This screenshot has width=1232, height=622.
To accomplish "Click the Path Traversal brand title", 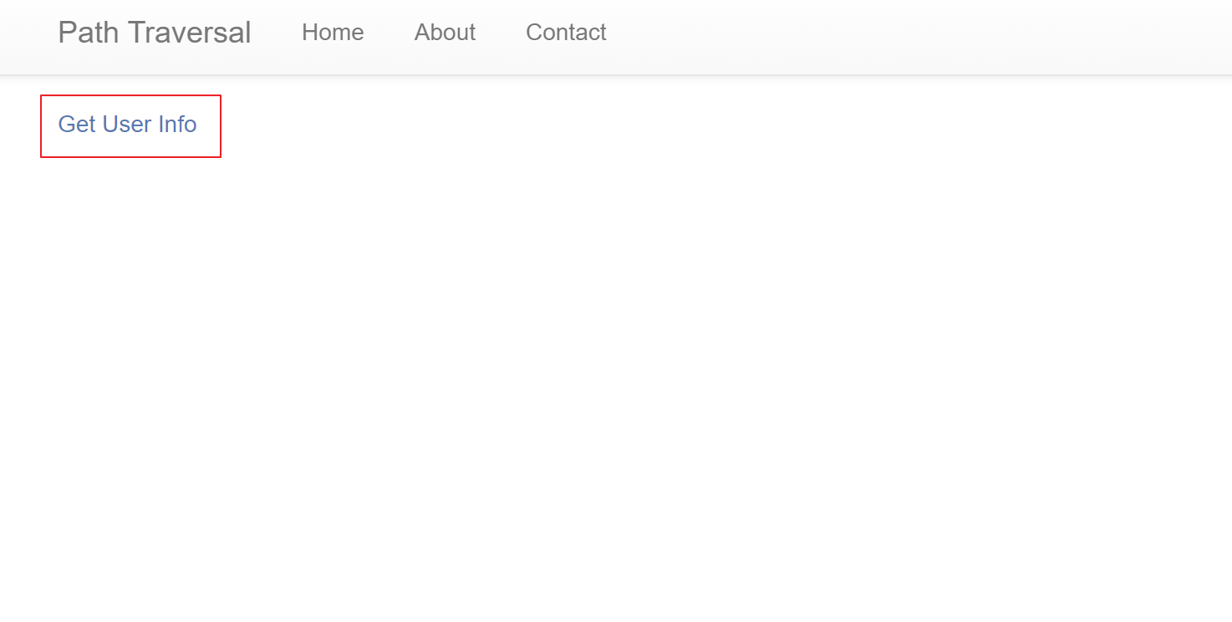I will 155,33.
